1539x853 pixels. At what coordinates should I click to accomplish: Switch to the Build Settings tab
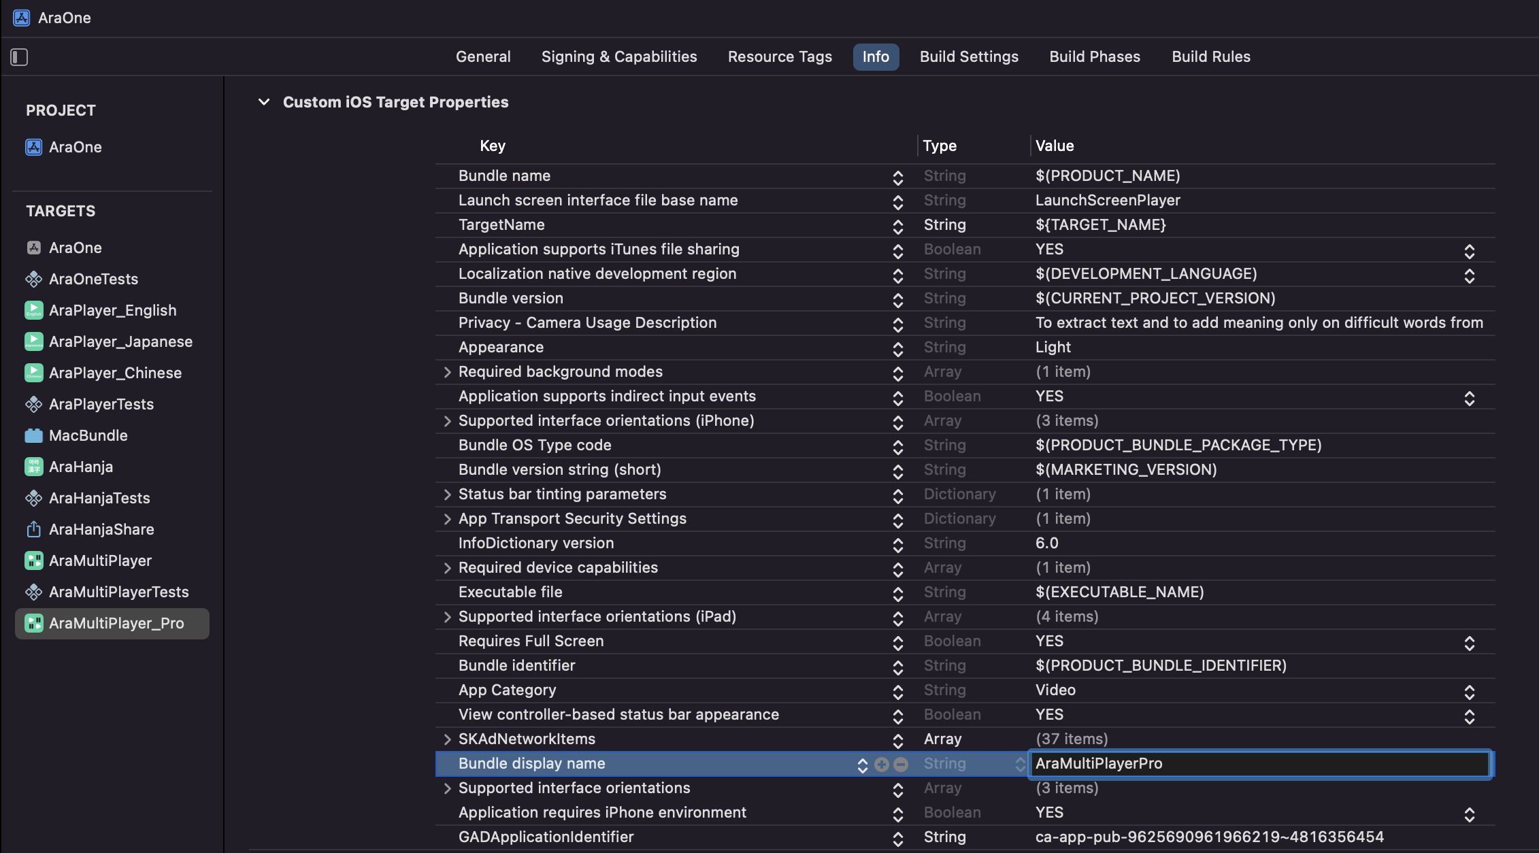tap(969, 57)
